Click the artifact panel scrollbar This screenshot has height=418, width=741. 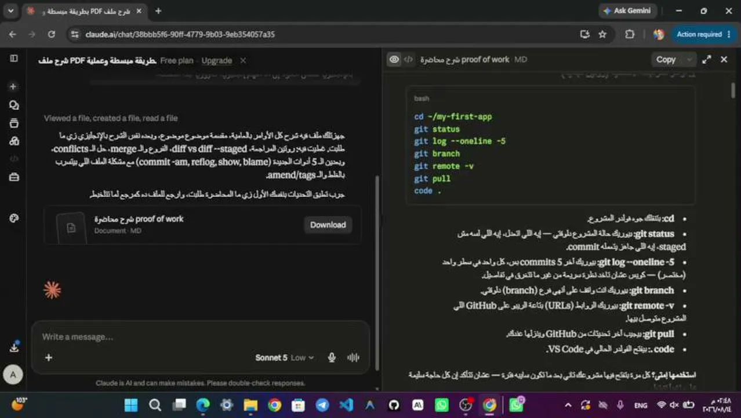click(733, 90)
